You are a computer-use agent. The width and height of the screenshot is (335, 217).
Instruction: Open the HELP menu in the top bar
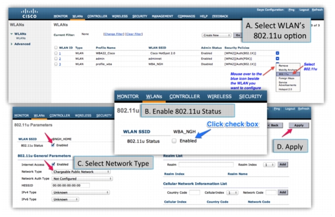204,16
